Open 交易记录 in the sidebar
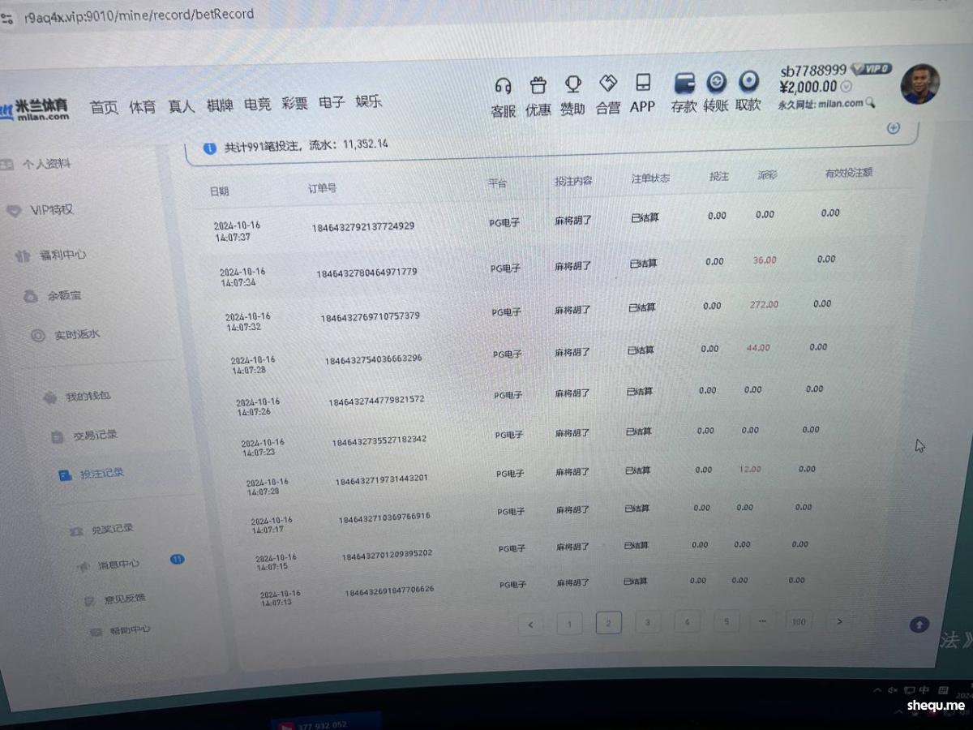Viewport: 973px width, 730px height. click(95, 436)
